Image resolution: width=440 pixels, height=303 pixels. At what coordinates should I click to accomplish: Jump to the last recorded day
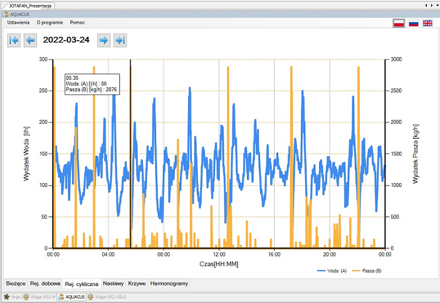[120, 40]
